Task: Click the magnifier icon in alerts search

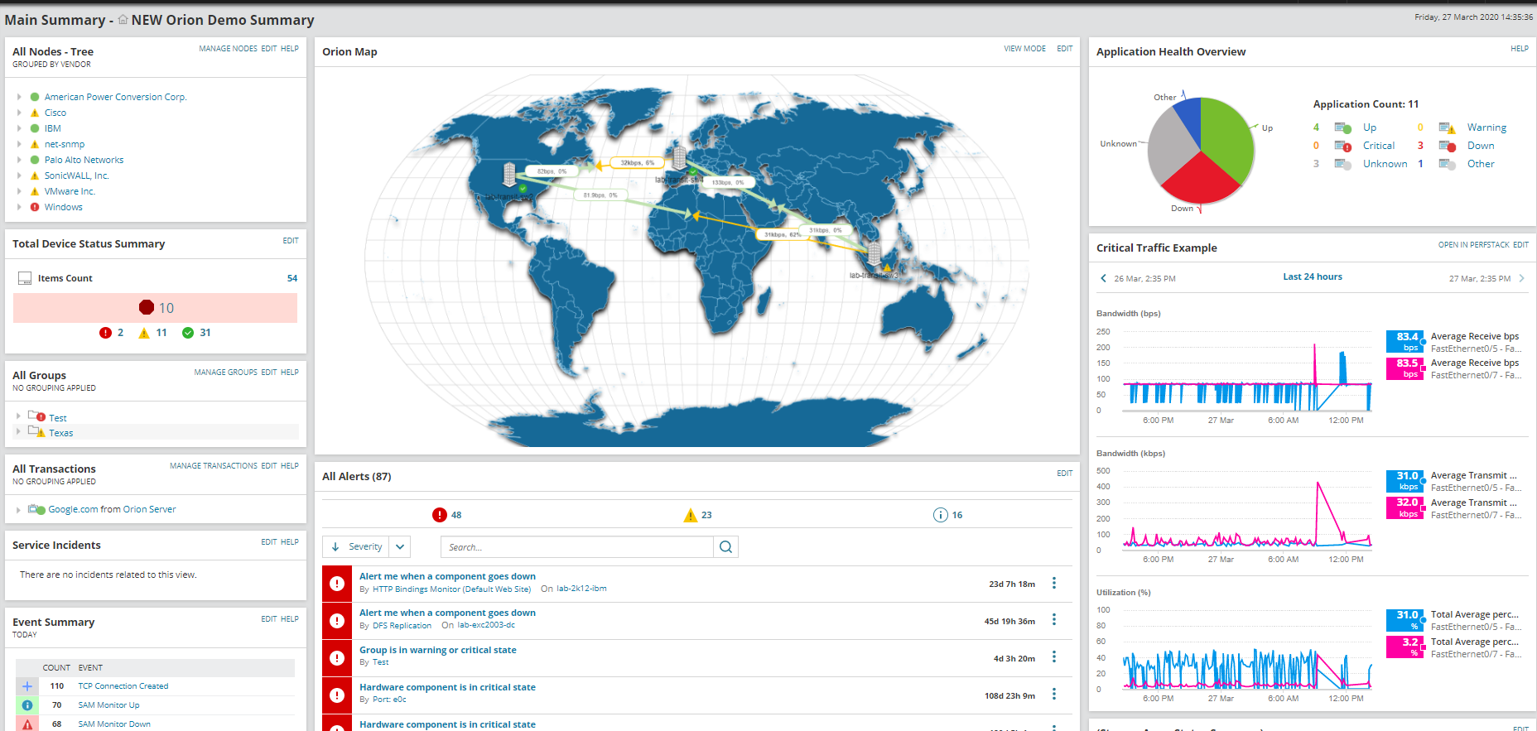Action: pos(726,547)
